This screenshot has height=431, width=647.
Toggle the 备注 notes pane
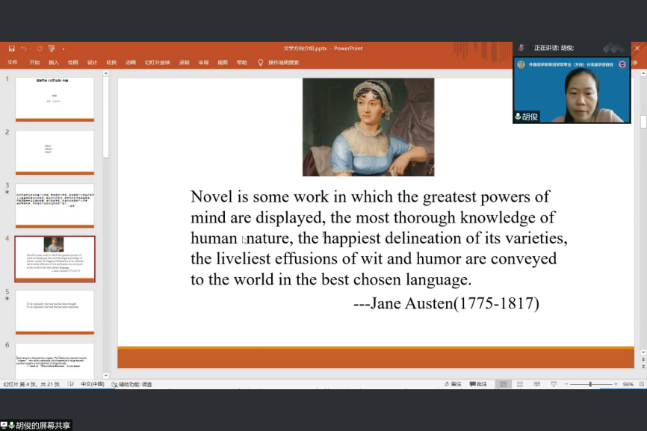tap(452, 385)
